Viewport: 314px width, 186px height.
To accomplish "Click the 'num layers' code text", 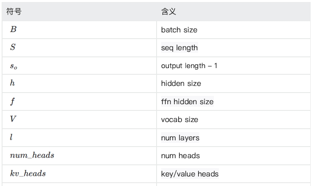I will pos(180,138).
